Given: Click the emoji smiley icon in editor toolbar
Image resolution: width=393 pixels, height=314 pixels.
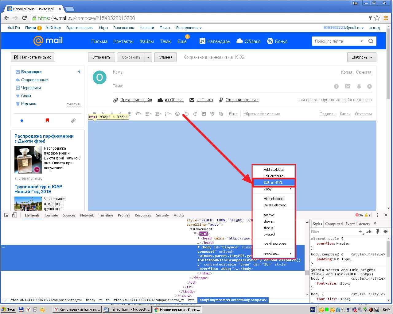Looking at the screenshot, I should coord(177,114).
